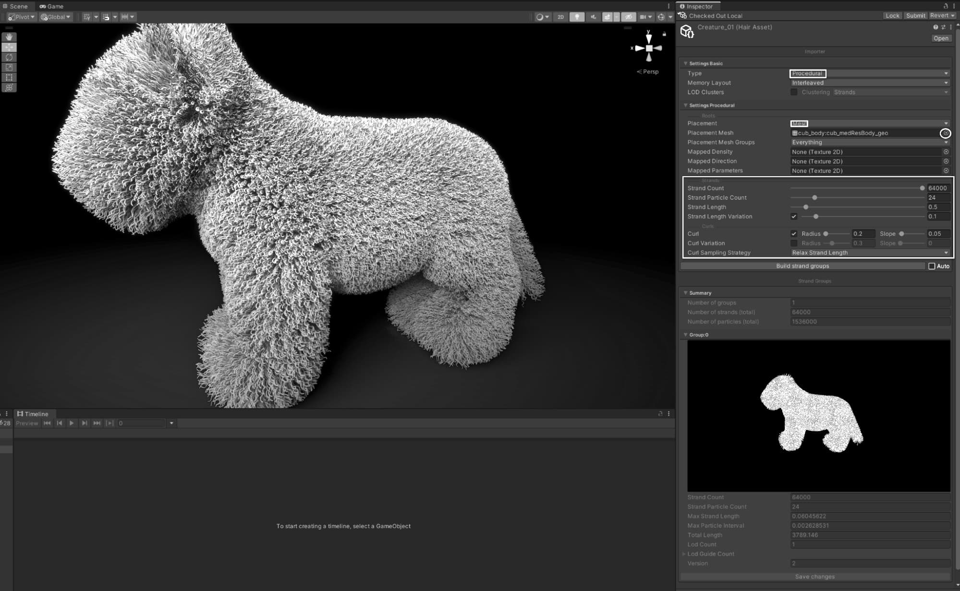Toggle scene audio mute icon
960x591 pixels.
tap(594, 17)
